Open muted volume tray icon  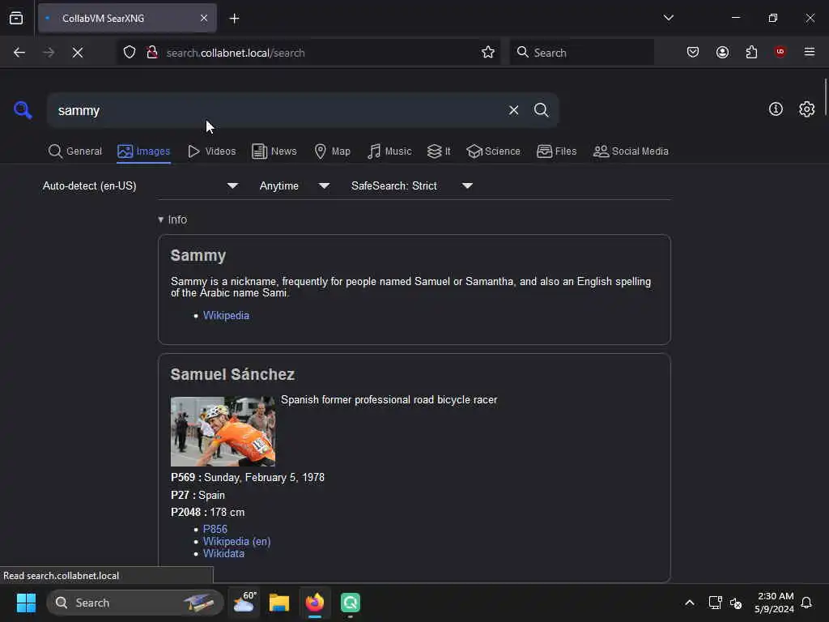click(x=735, y=603)
